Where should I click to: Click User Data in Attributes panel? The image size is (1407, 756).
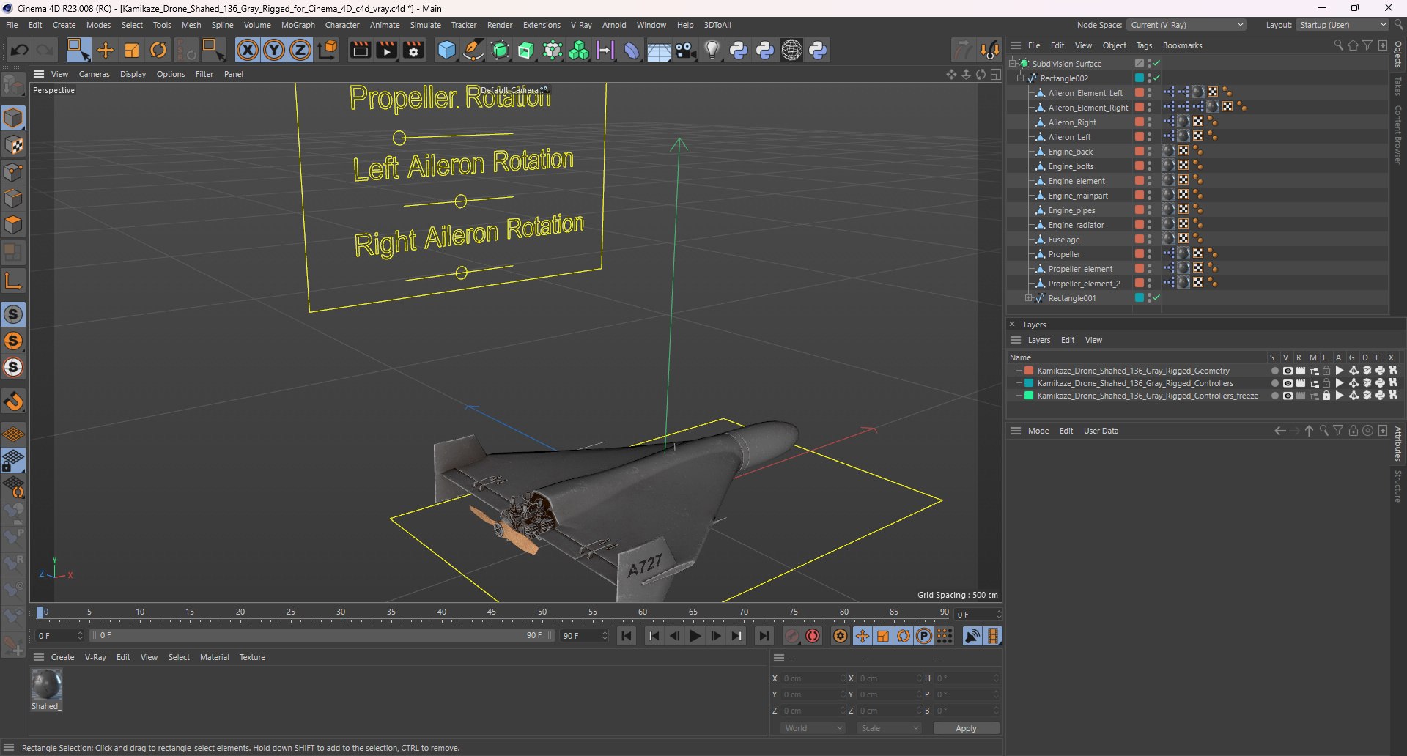[1101, 431]
